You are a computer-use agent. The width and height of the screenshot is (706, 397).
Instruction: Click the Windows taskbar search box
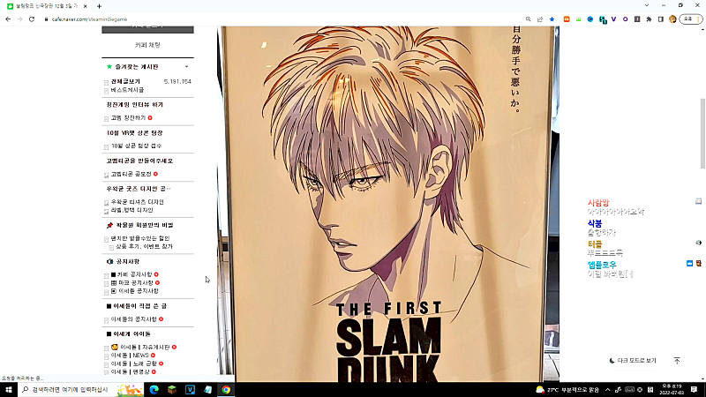point(81,390)
